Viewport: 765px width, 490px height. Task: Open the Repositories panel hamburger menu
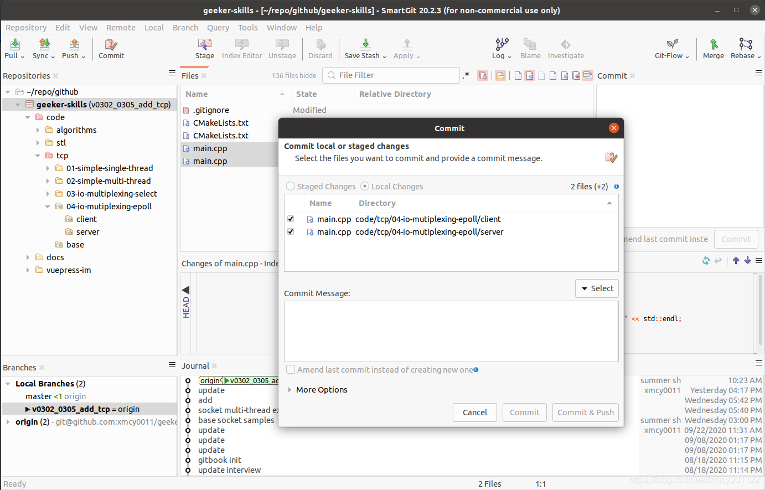click(x=172, y=73)
